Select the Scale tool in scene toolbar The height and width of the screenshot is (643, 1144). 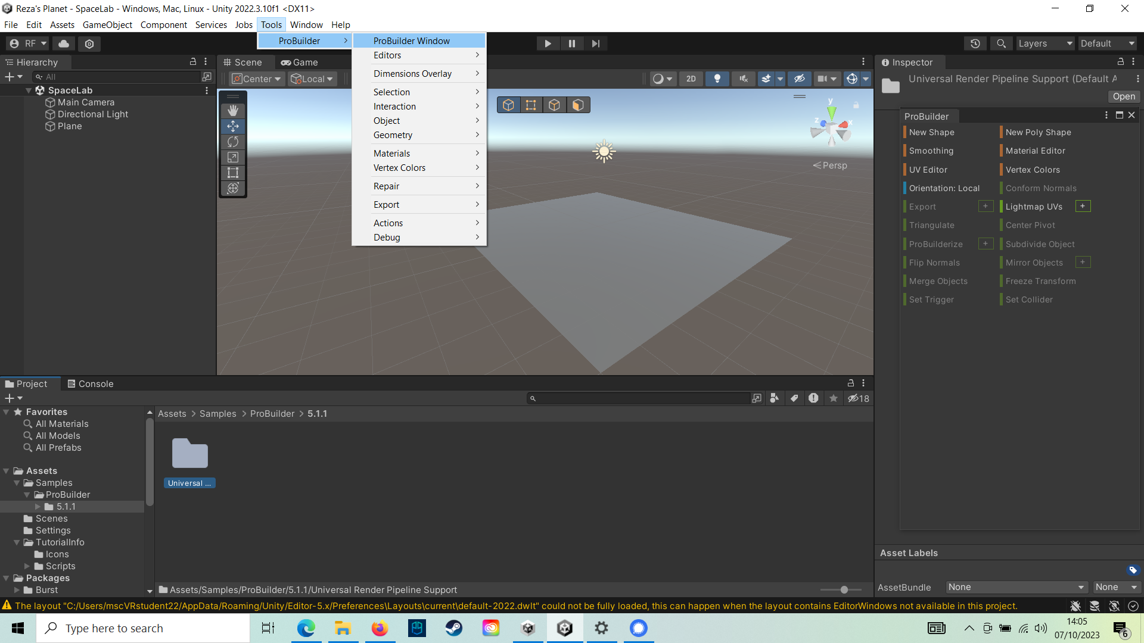point(233,157)
